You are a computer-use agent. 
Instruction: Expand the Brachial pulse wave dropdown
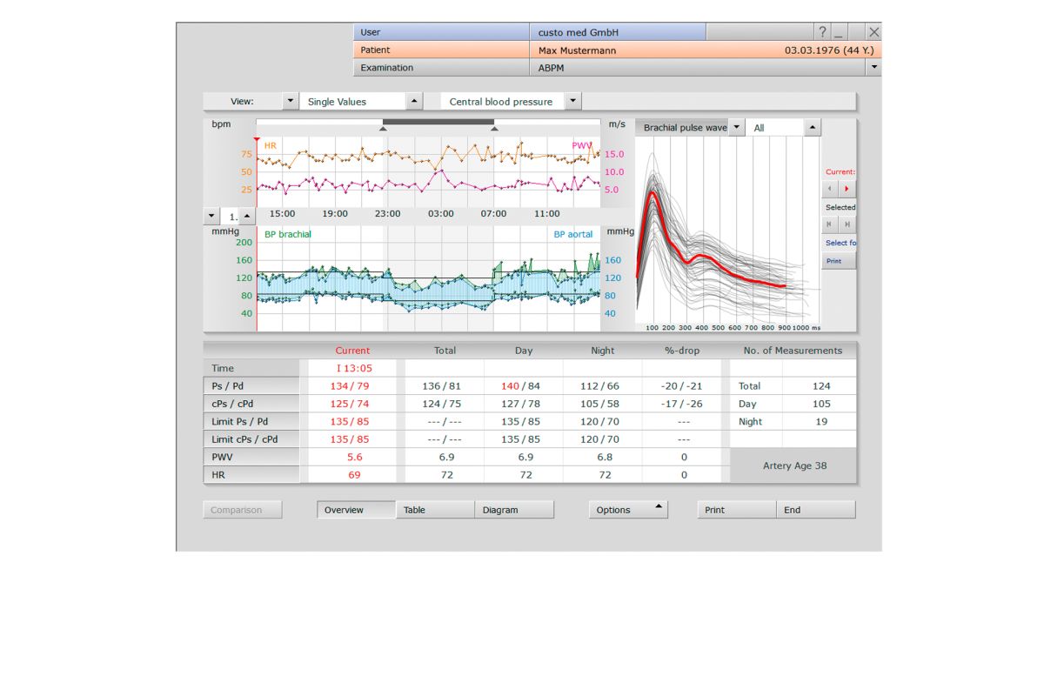point(736,128)
